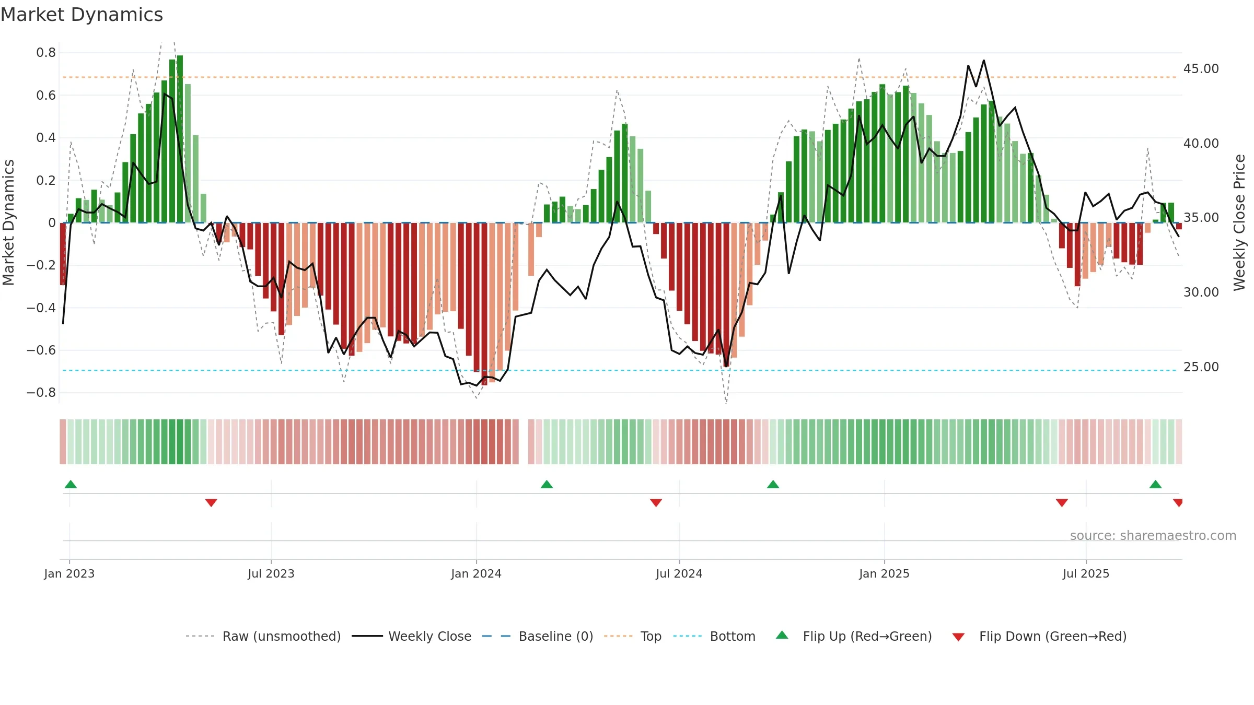
Task: Click the Jul 2024 axis label
Action: coord(679,573)
